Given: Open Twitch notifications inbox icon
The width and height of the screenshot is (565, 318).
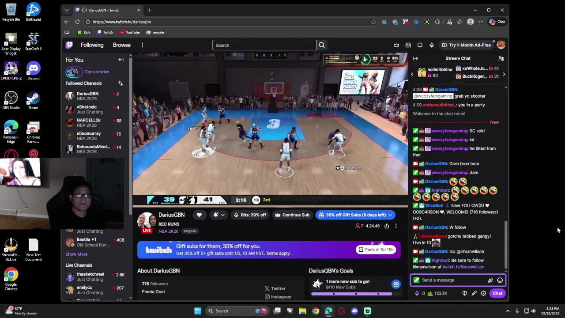Looking at the screenshot, I should [408, 45].
